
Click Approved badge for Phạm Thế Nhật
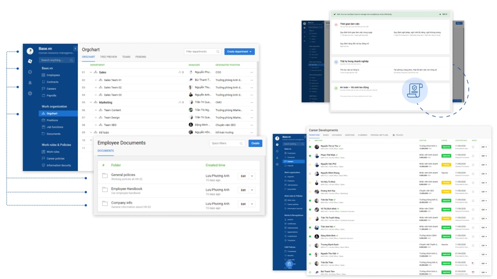coord(446,156)
